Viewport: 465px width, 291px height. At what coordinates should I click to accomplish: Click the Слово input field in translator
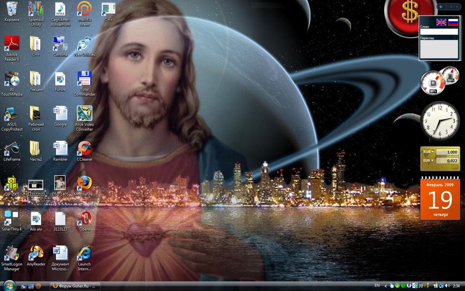439,32
